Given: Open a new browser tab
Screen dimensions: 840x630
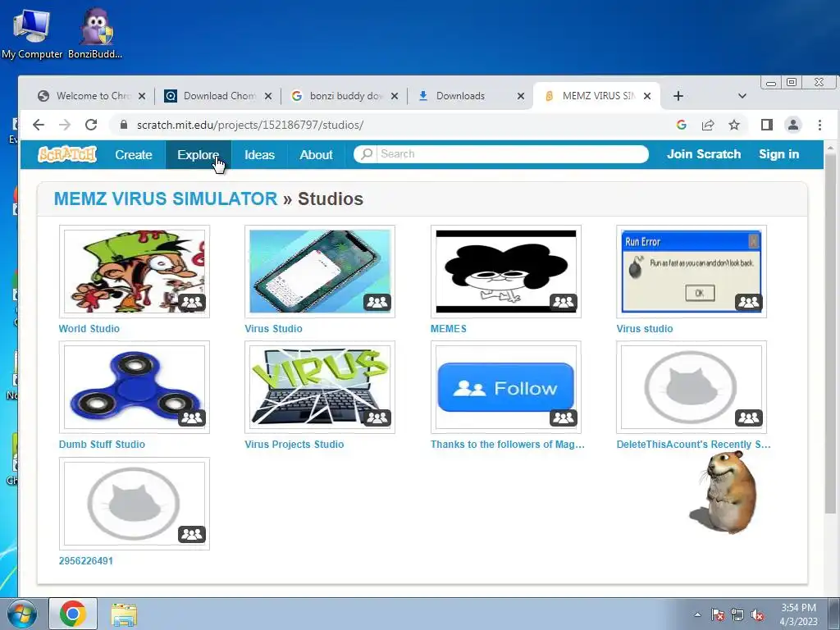Looking at the screenshot, I should pyautogui.click(x=678, y=96).
